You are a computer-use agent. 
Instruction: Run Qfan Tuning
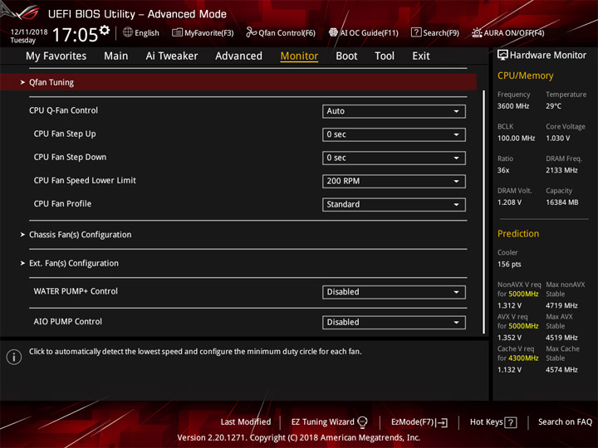tap(238, 82)
